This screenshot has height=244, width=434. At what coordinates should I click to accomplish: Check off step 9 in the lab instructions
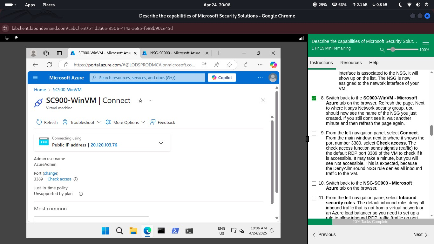pyautogui.click(x=314, y=133)
